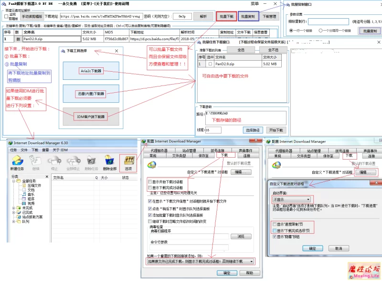Screen dimensions: 382x281
Task: Click 全不选 in batch download window
Action: 273,50
